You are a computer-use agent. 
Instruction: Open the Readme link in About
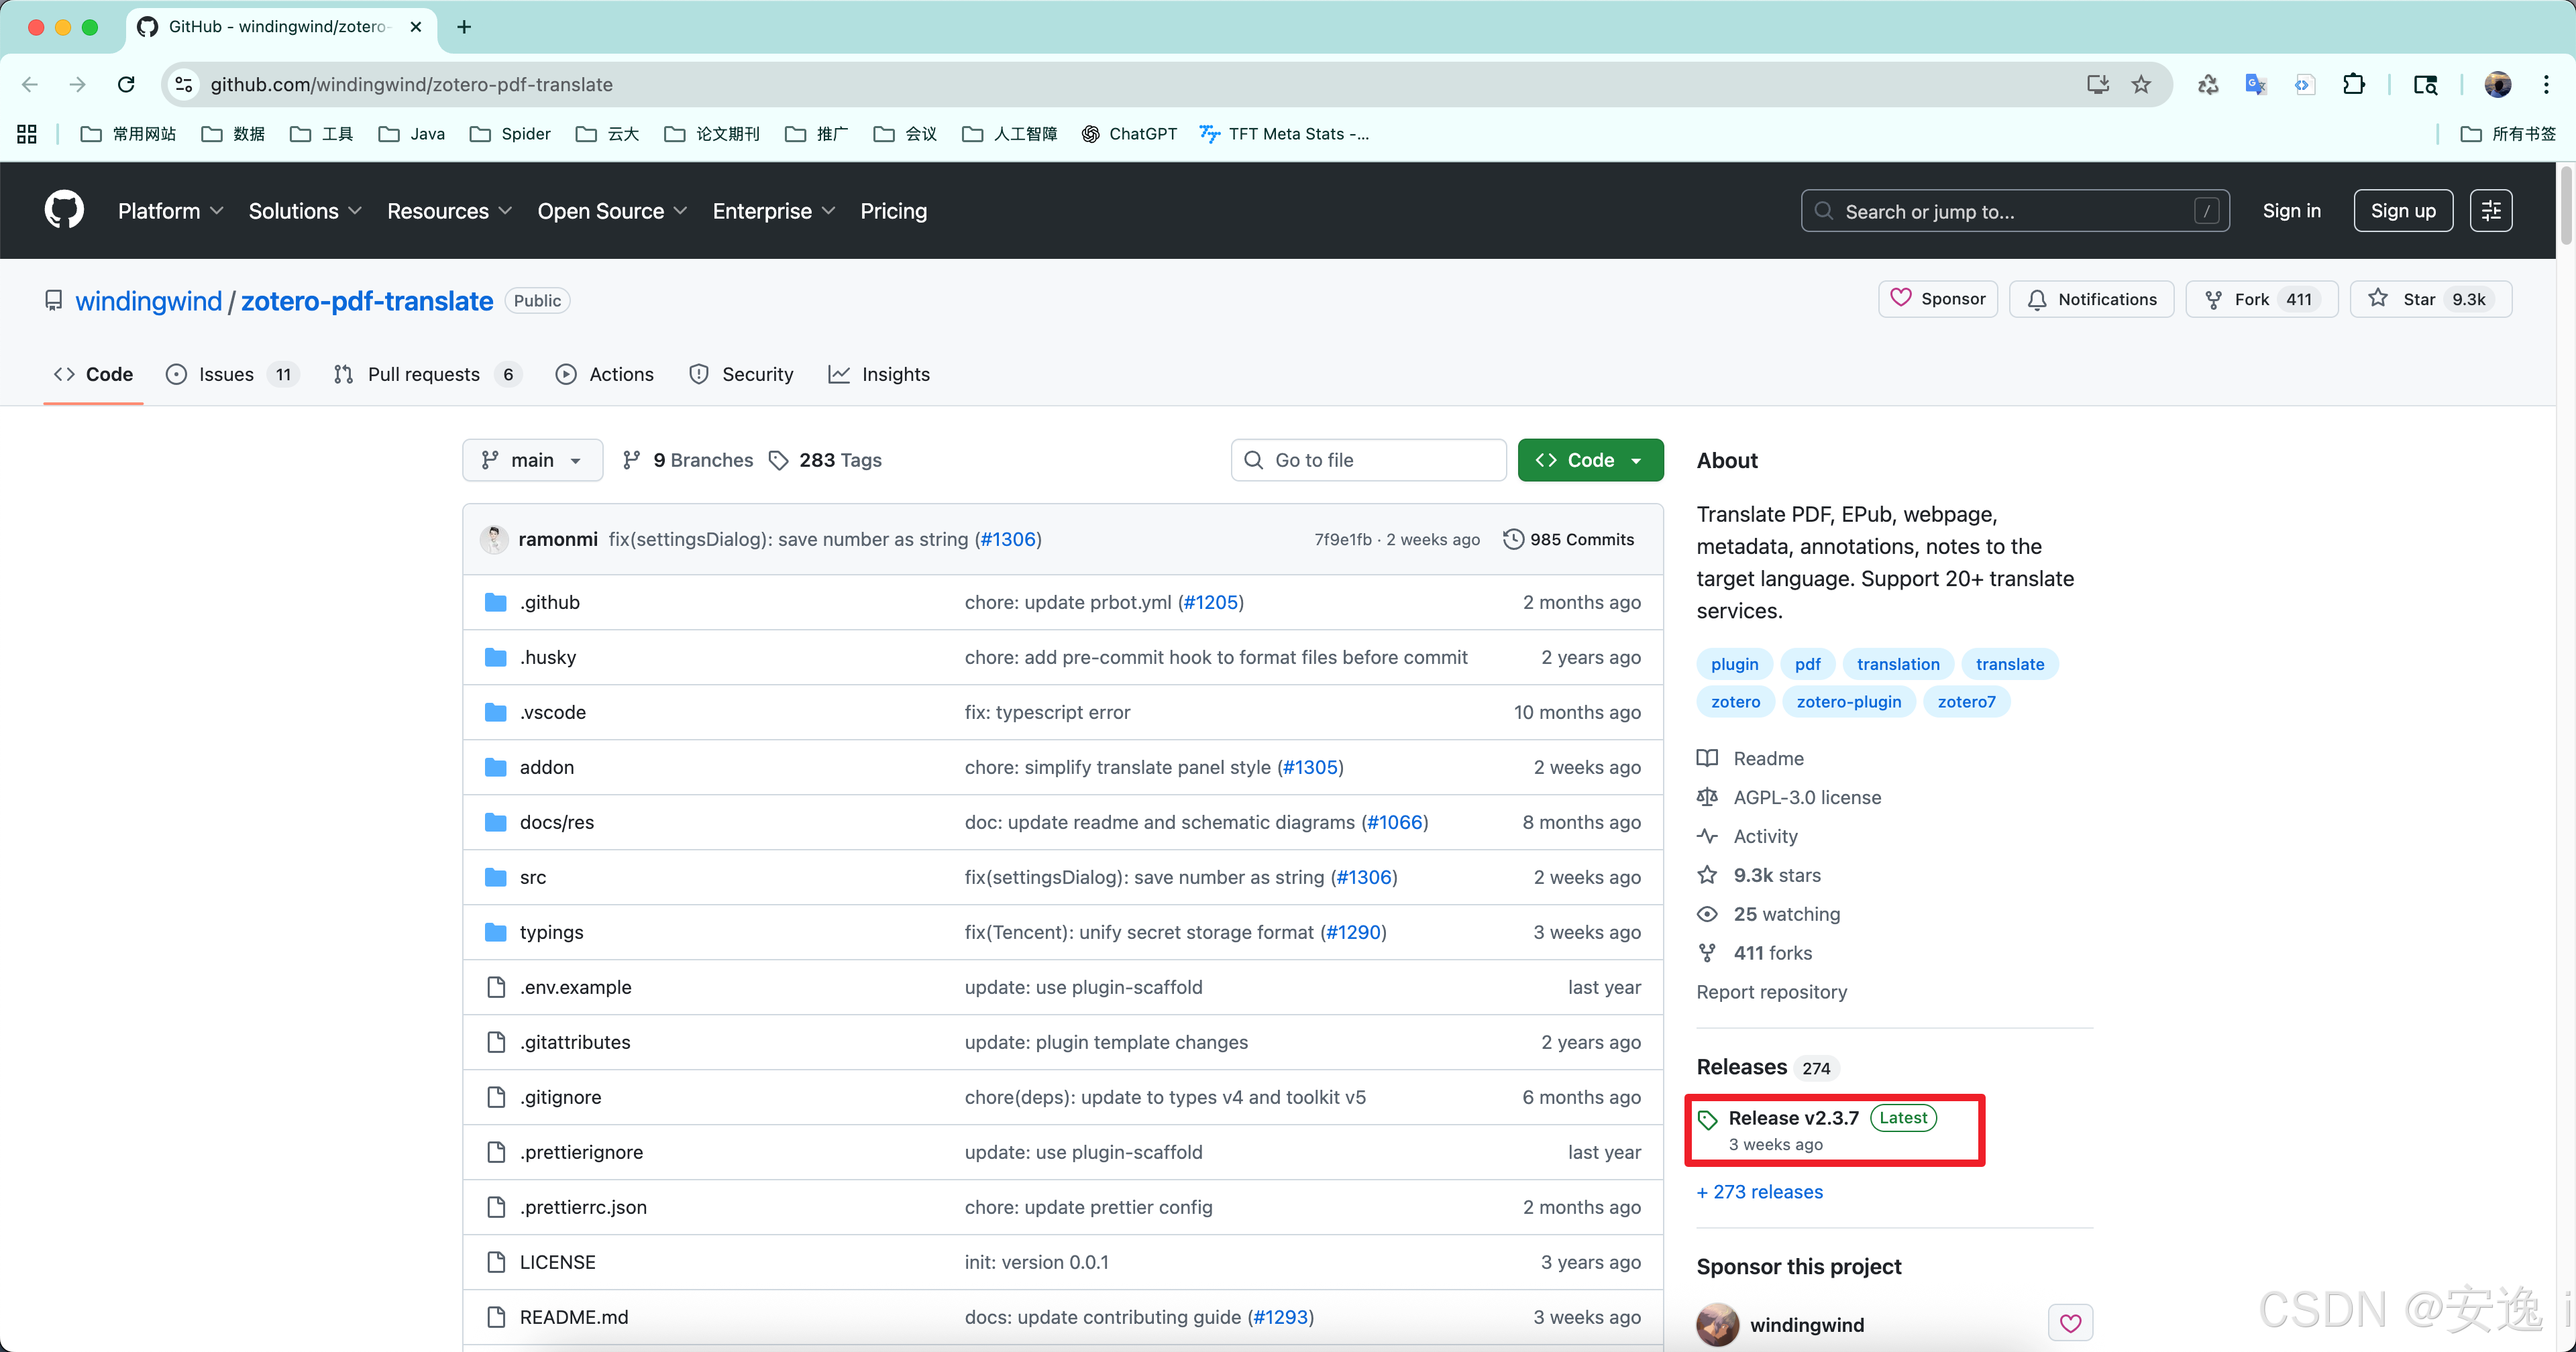pos(1768,758)
